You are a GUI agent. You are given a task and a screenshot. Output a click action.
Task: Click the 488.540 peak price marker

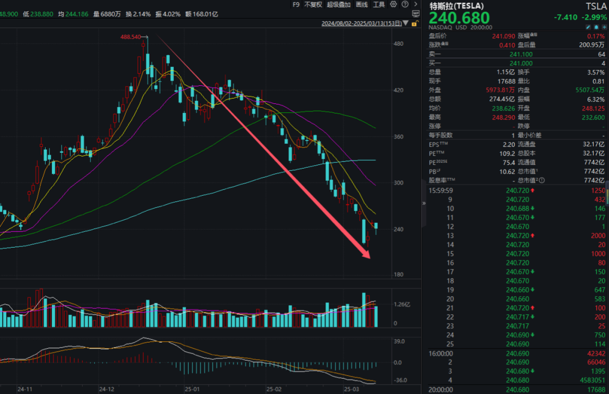coord(130,37)
